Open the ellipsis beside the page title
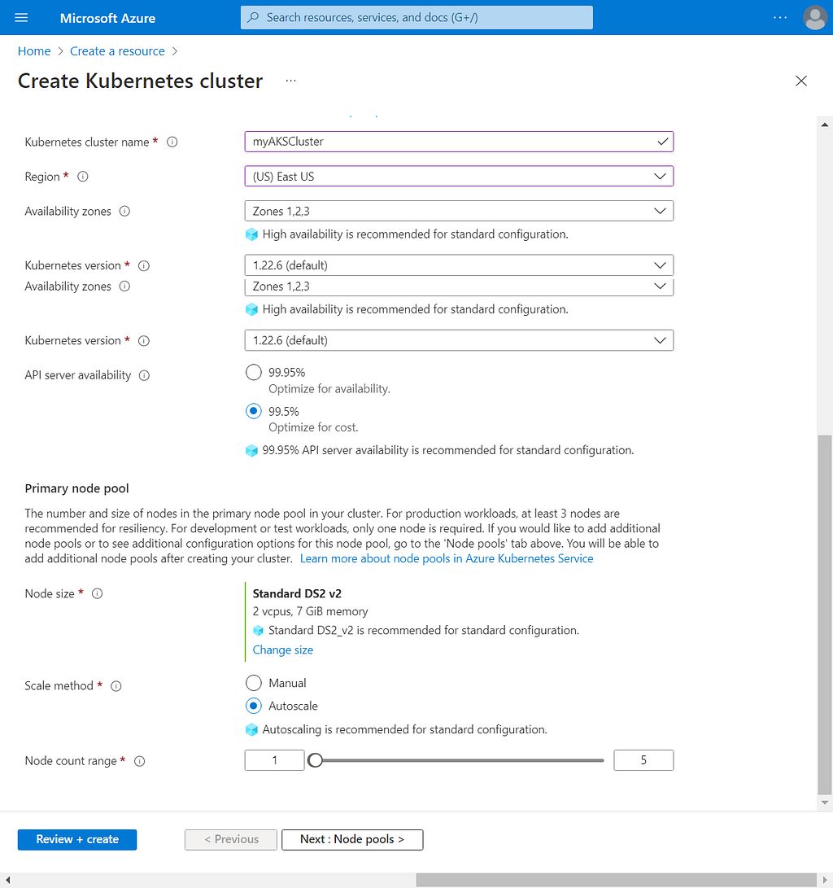 point(291,81)
